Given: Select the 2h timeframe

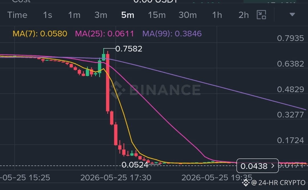Looking at the screenshot, I should (244, 15).
